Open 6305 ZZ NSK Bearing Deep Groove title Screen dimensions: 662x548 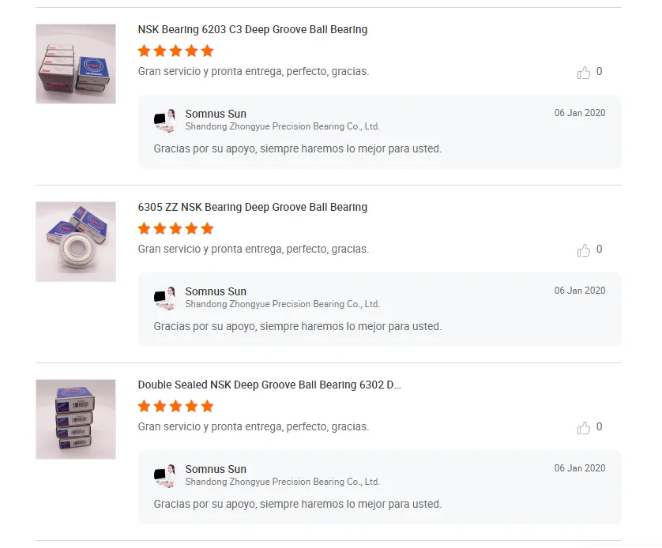[252, 208]
